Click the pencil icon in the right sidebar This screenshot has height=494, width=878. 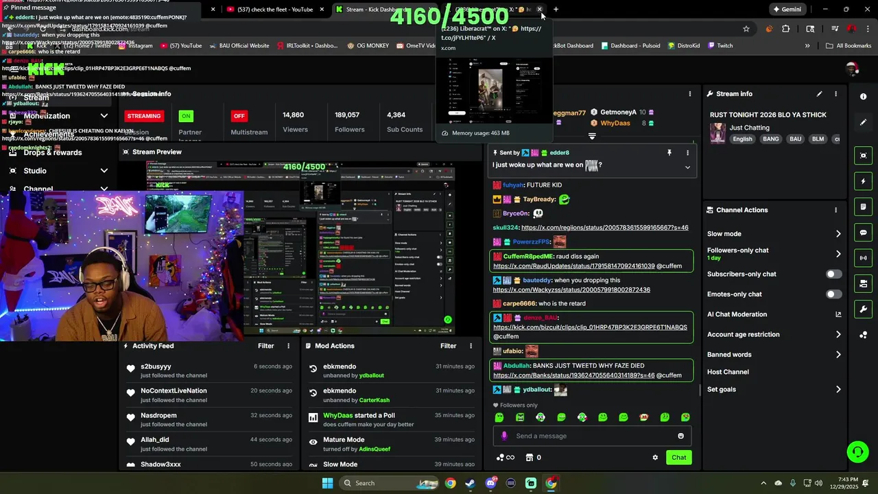coord(863,122)
